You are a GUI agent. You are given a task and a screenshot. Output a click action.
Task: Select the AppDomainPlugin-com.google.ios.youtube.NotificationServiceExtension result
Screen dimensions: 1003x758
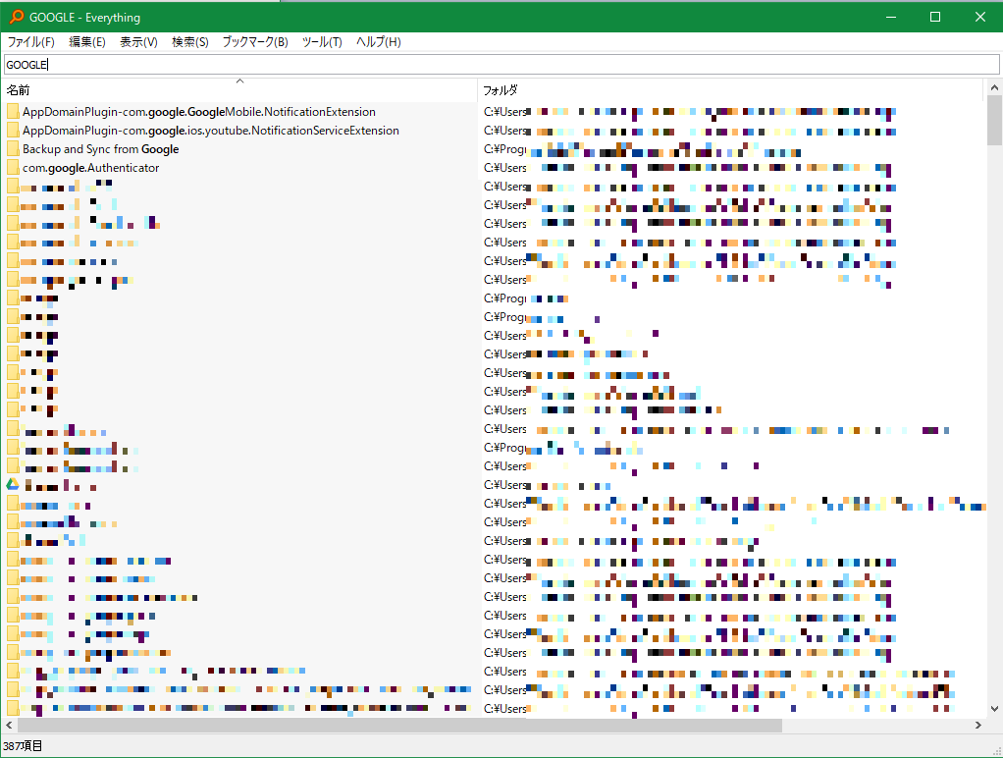click(x=210, y=131)
